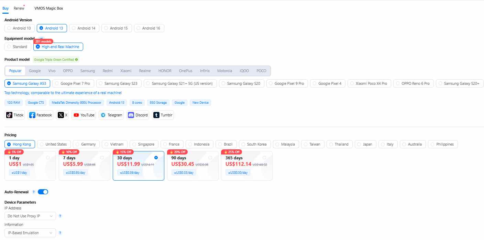Open the Do Not Use Proxy IP dropdown

[x=30, y=216]
